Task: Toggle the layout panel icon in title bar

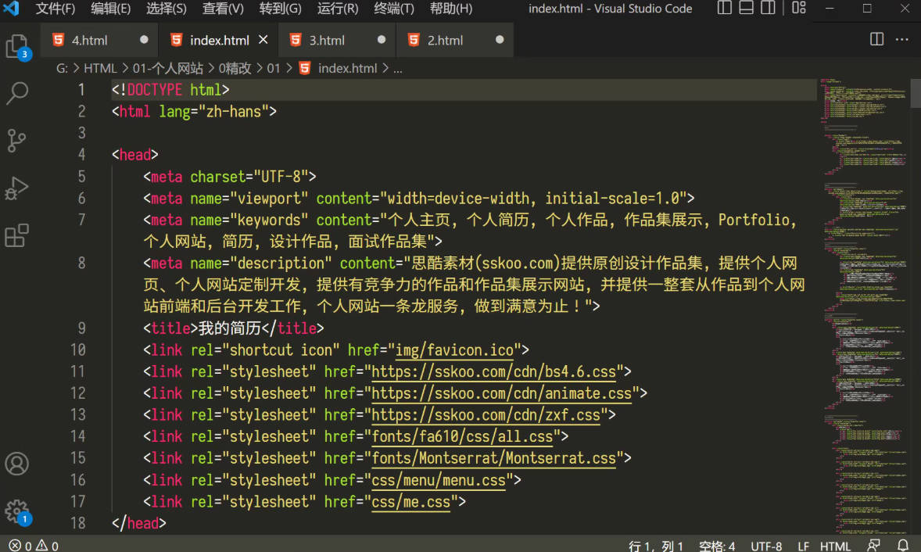Action: pyautogui.click(x=746, y=9)
